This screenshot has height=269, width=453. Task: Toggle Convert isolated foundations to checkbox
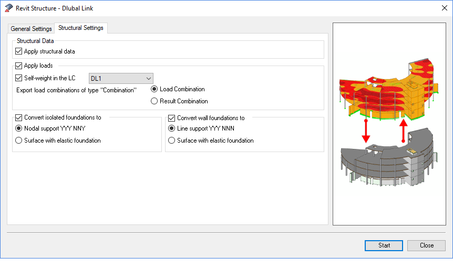[x=19, y=118]
